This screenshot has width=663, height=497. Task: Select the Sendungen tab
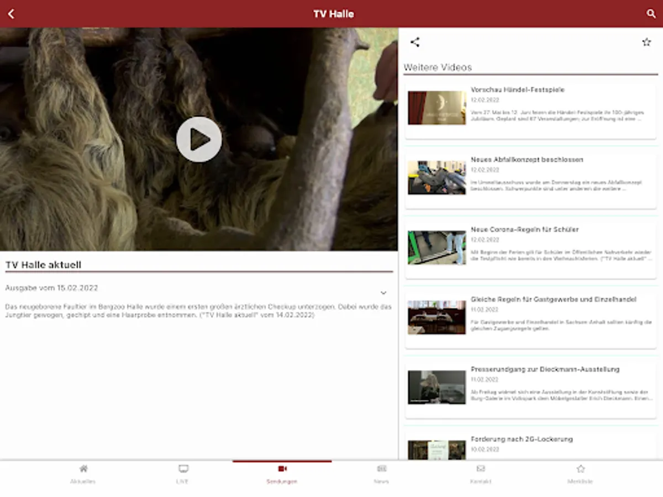tap(282, 474)
